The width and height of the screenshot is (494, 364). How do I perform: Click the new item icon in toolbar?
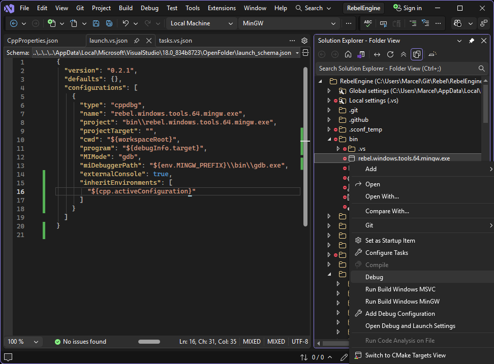[51, 23]
